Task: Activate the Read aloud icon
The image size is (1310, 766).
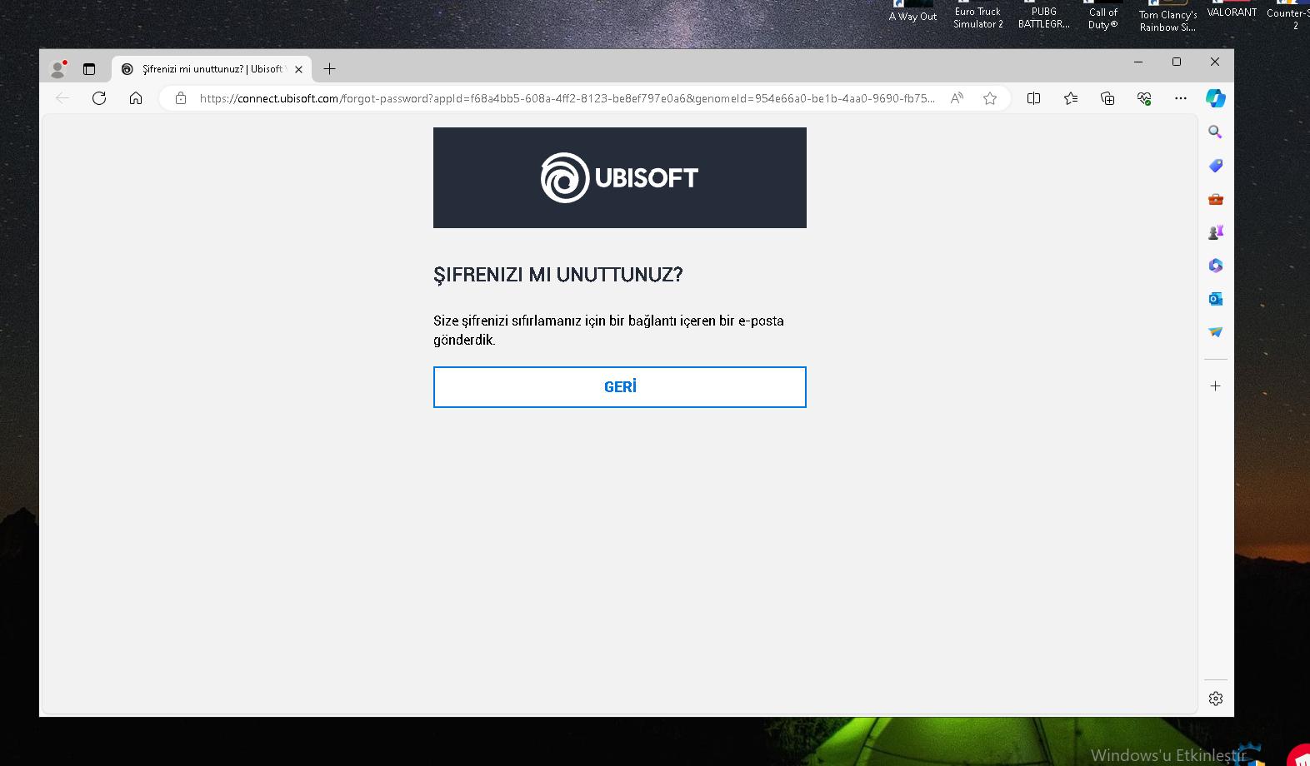Action: (957, 98)
